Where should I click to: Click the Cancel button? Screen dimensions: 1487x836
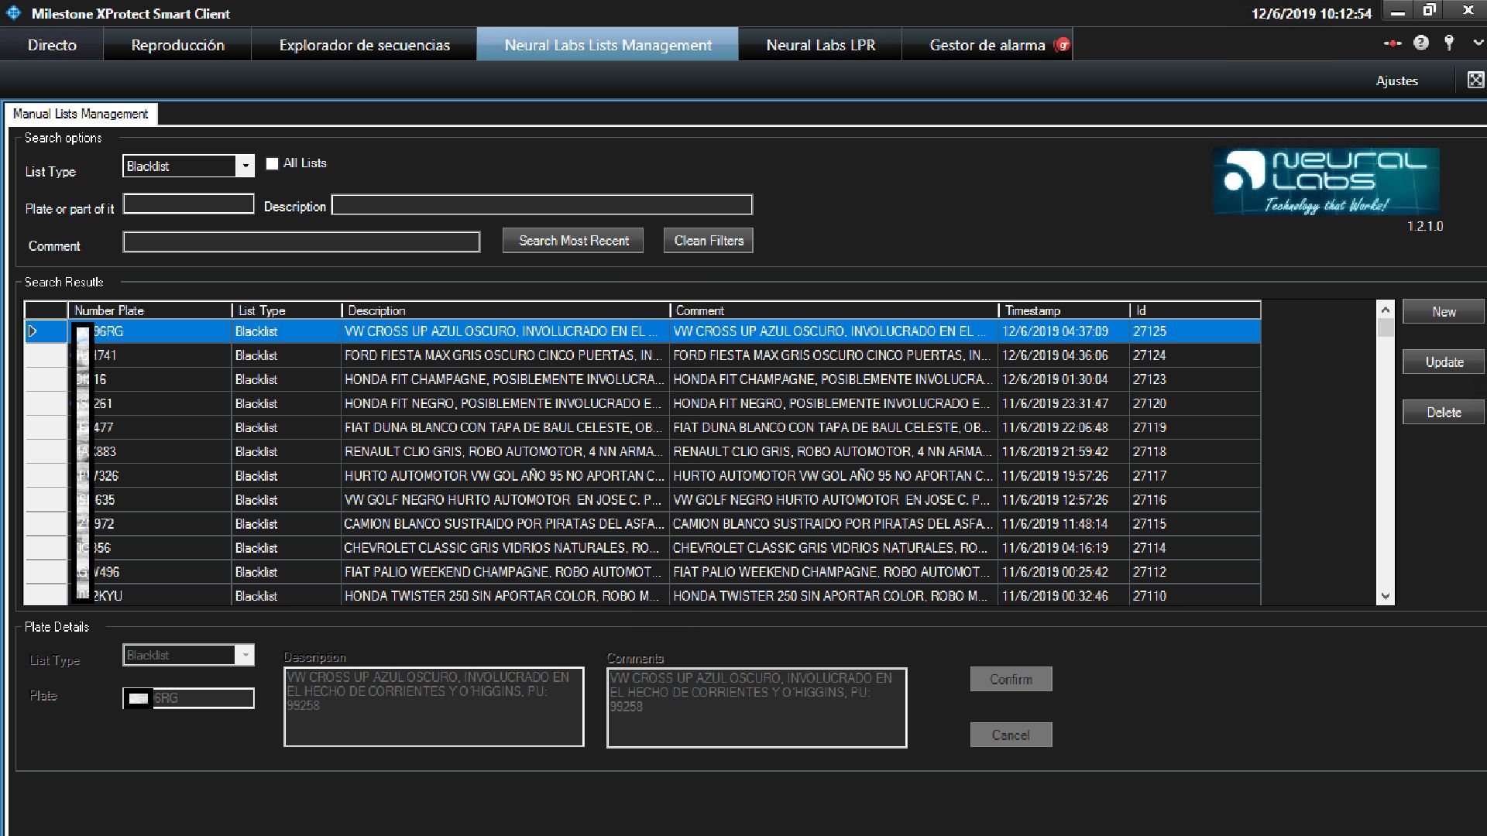pyautogui.click(x=1011, y=735)
